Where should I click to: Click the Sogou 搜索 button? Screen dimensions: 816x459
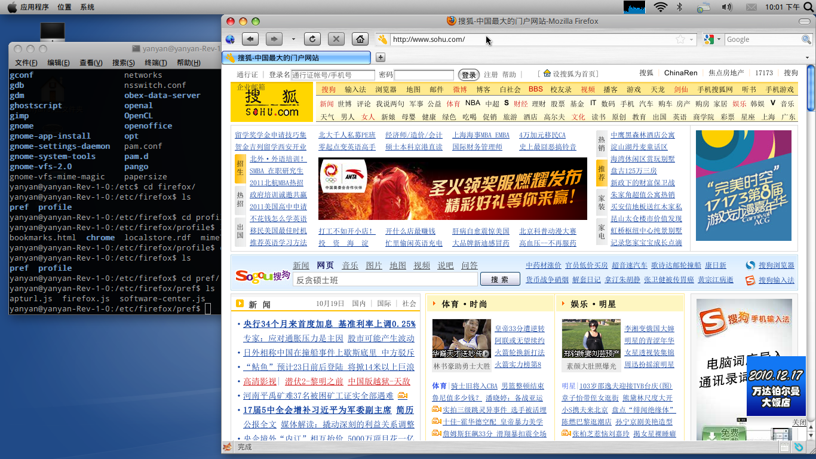[x=499, y=280]
